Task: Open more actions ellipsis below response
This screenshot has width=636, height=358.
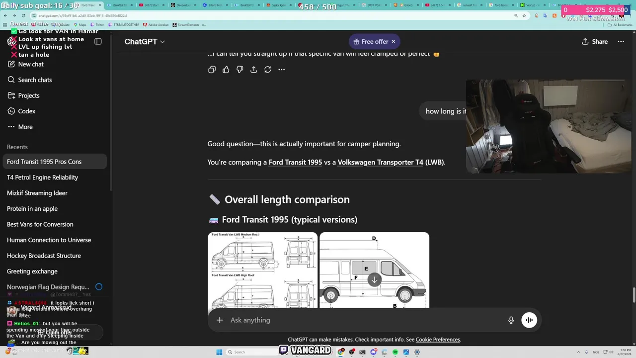Action: (282, 70)
